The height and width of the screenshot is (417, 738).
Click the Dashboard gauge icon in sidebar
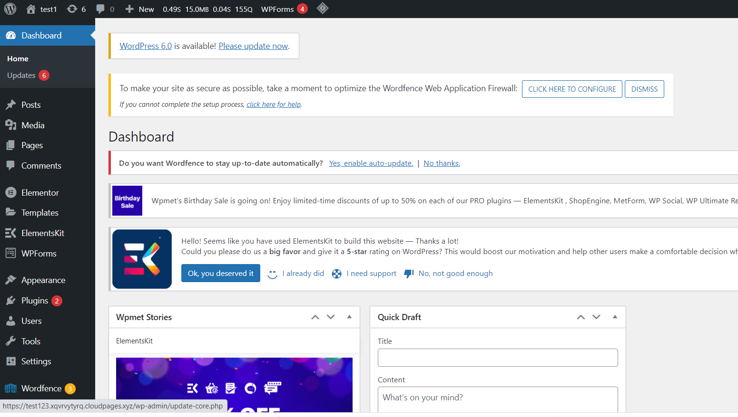tap(11, 36)
